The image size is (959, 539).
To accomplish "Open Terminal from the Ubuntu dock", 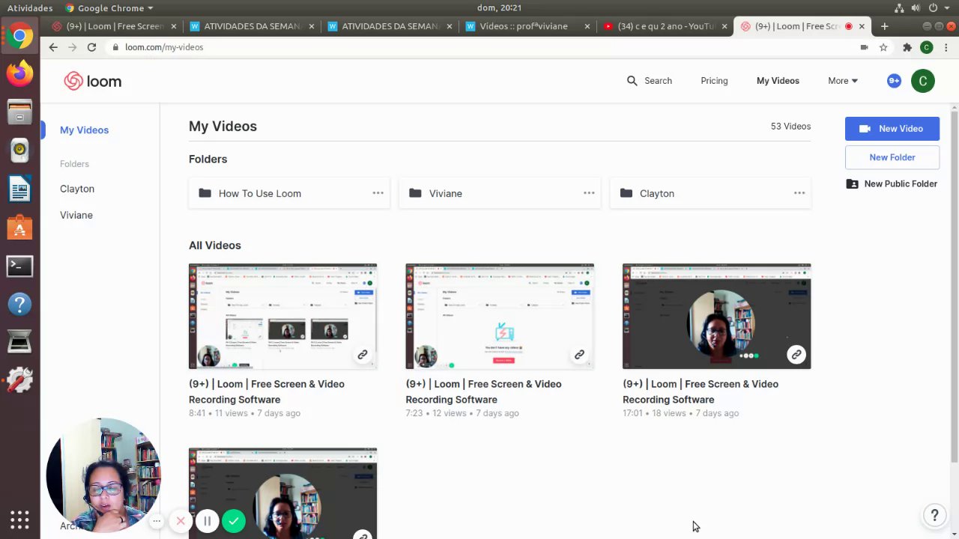I will click(19, 266).
